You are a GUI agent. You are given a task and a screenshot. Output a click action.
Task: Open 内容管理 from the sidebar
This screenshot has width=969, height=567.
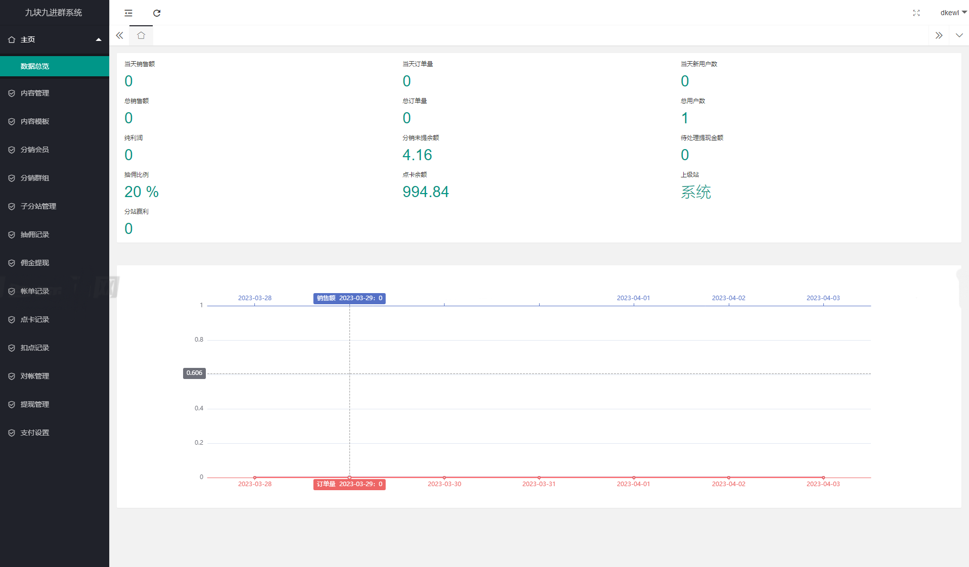[x=35, y=93]
